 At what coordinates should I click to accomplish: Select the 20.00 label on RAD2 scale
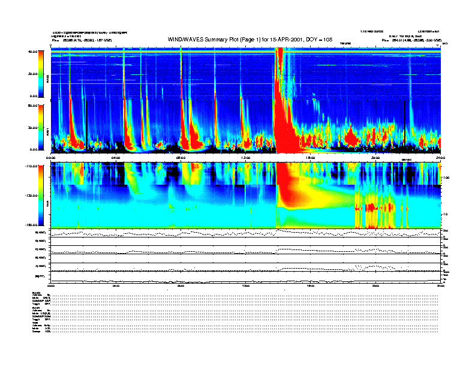32,74
